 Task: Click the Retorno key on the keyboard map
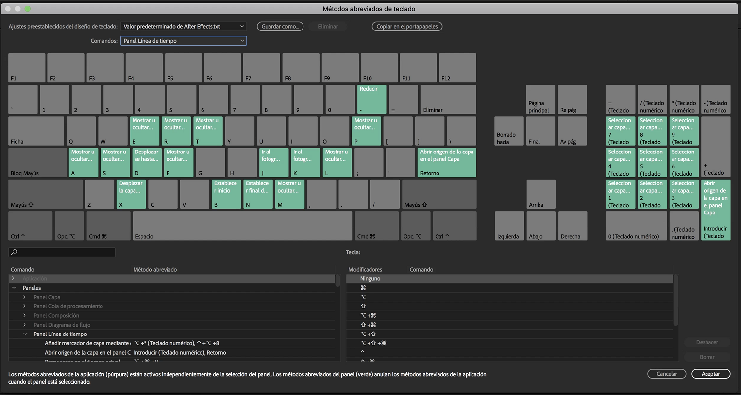click(447, 162)
